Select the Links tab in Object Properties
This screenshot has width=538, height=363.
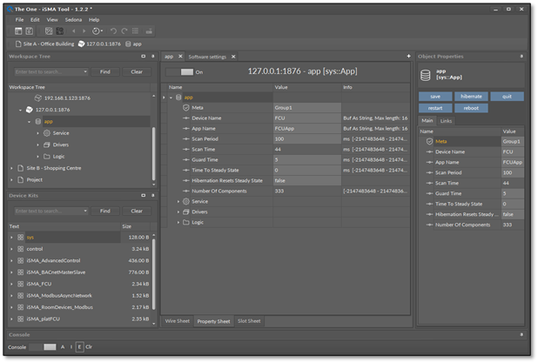[x=446, y=120]
